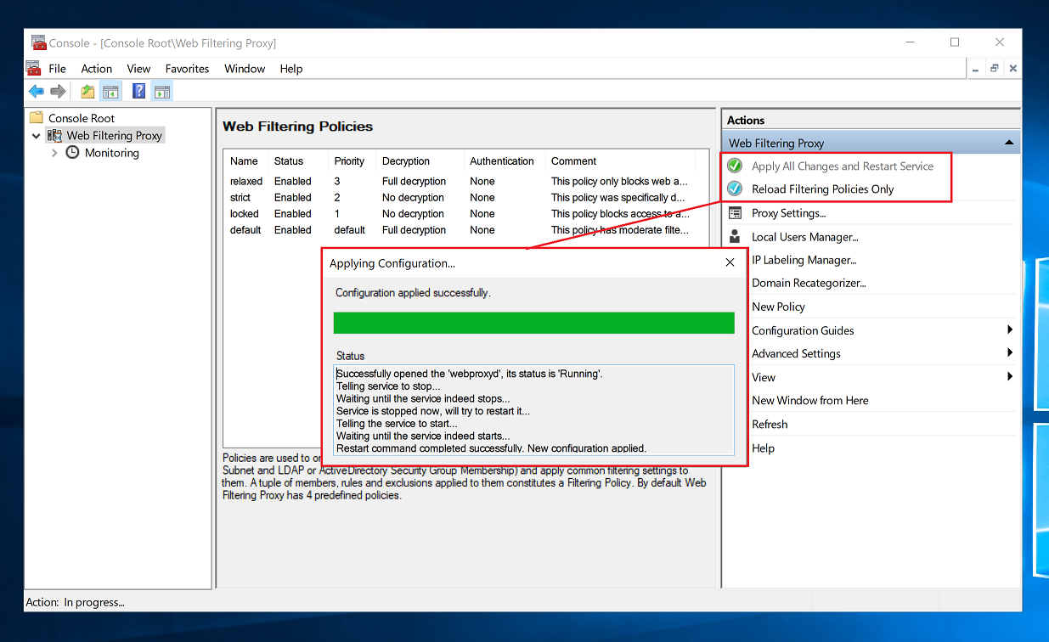This screenshot has width=1049, height=642.
Task: Click the console system menu icon beside File
Action: pyautogui.click(x=33, y=68)
